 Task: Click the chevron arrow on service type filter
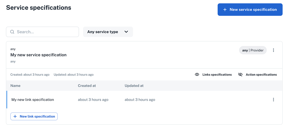(x=126, y=32)
